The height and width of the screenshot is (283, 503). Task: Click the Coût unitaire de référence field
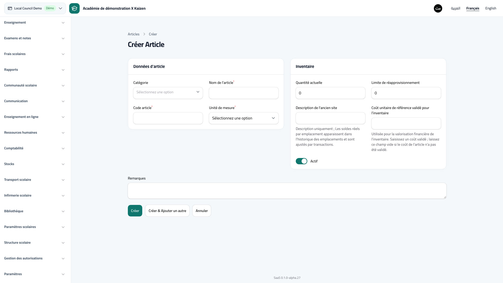tap(406, 123)
